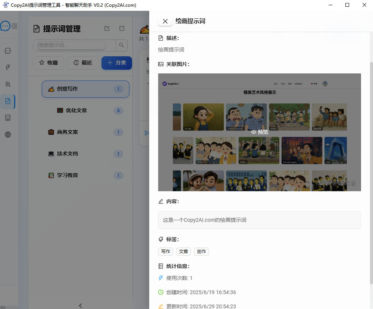Click the 商务文案 briefcase icon
The height and width of the screenshot is (309, 373).
coord(51,132)
